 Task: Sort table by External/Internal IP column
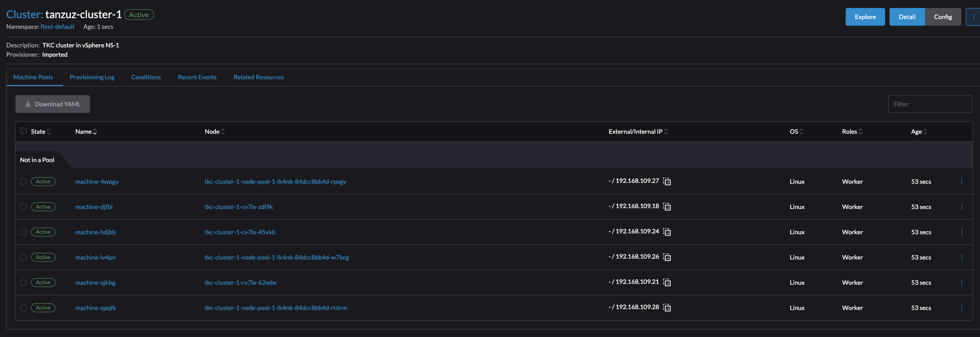coord(638,132)
